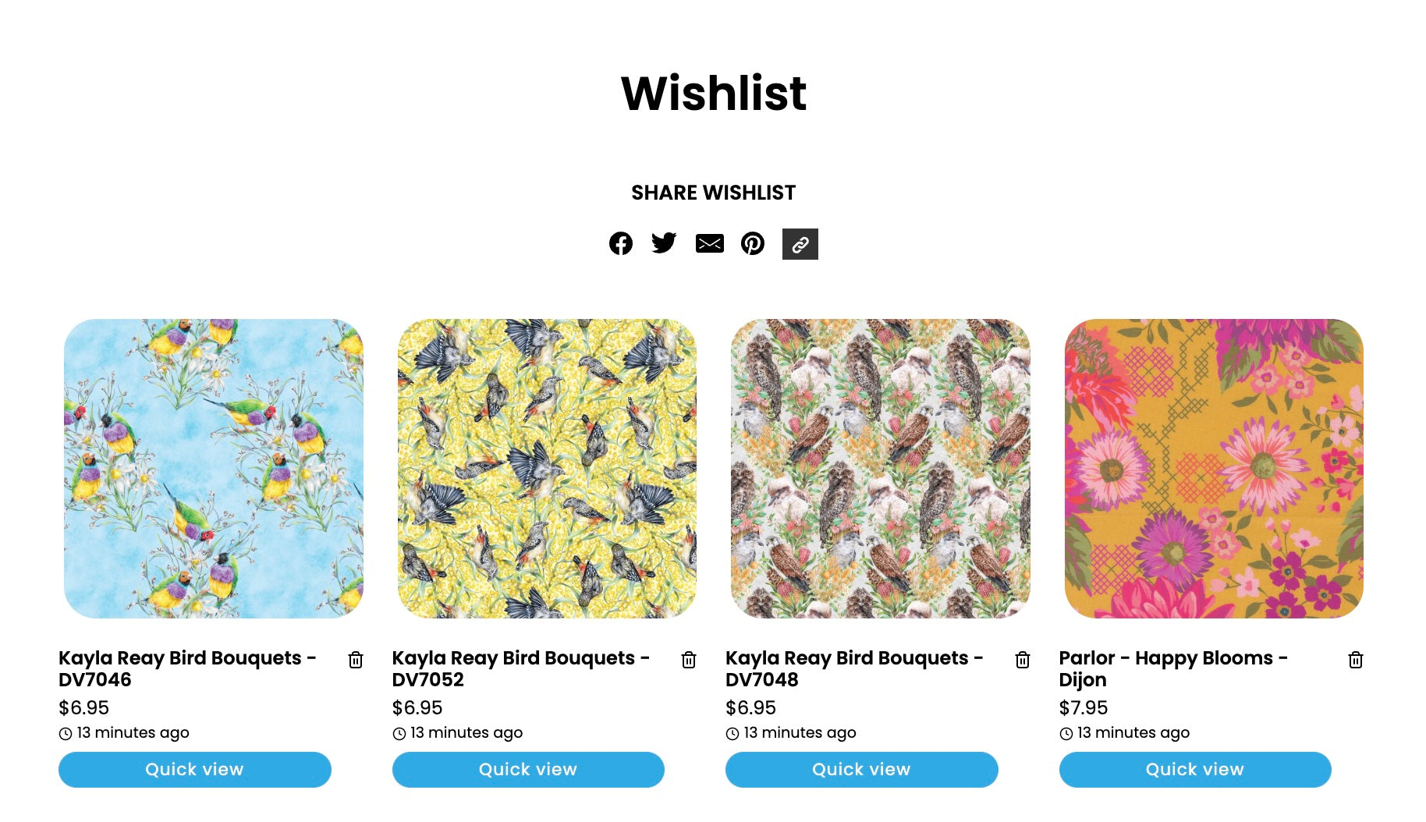
Task: Open kookaburra floral fabric image
Action: tap(881, 469)
